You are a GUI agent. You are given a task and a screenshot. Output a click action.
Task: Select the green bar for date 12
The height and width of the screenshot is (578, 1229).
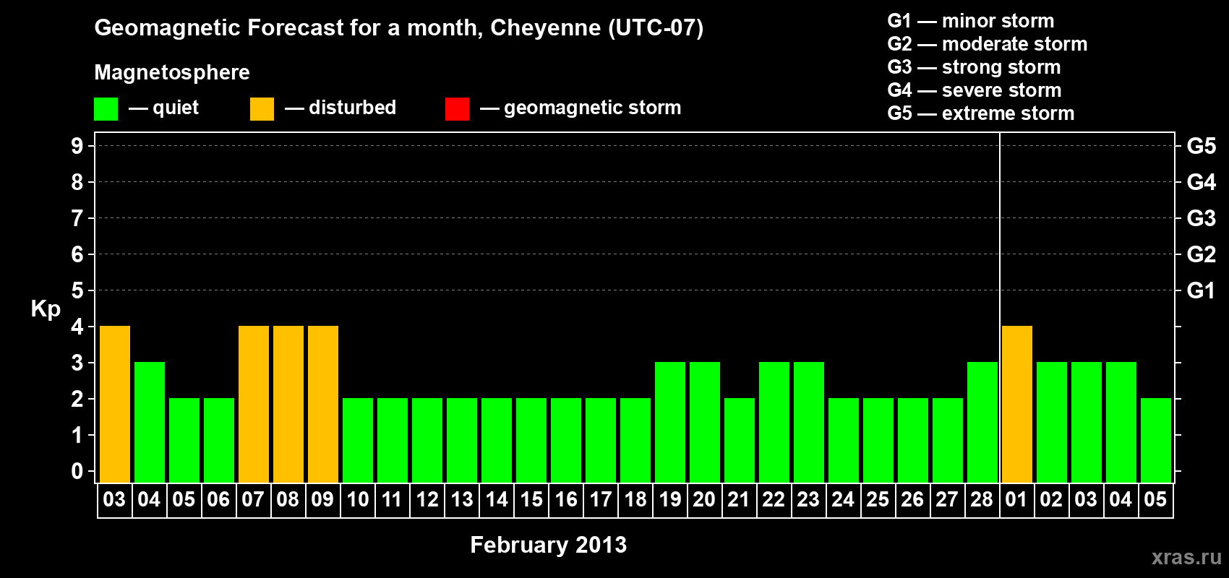[x=427, y=440]
